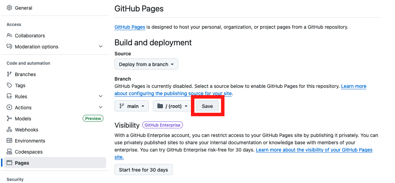The image size is (395, 183).
Task: Open the Deploy from a branch dropdown
Action: pyautogui.click(x=146, y=64)
